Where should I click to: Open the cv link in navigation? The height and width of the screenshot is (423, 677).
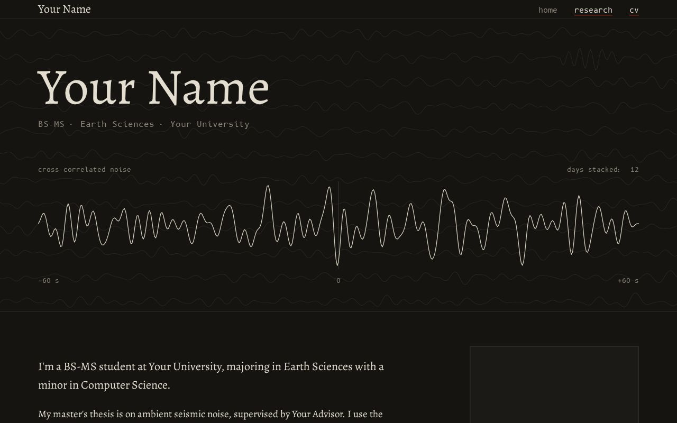pyautogui.click(x=634, y=10)
